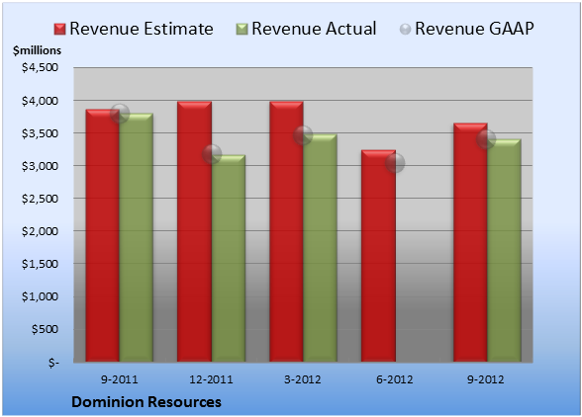Click the 'Dominion Resources' chart title

coord(146,402)
